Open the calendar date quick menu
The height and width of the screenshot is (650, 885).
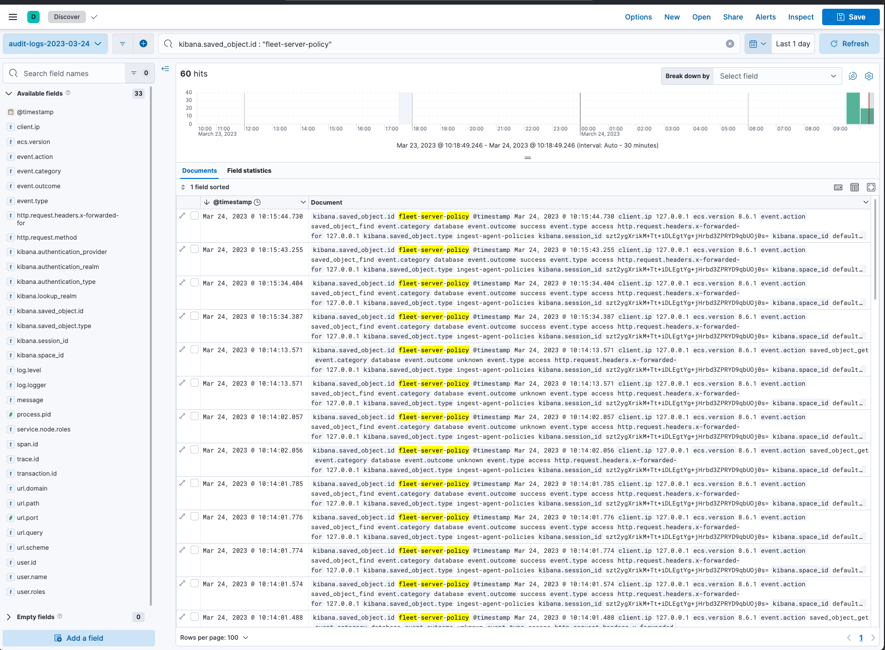758,44
